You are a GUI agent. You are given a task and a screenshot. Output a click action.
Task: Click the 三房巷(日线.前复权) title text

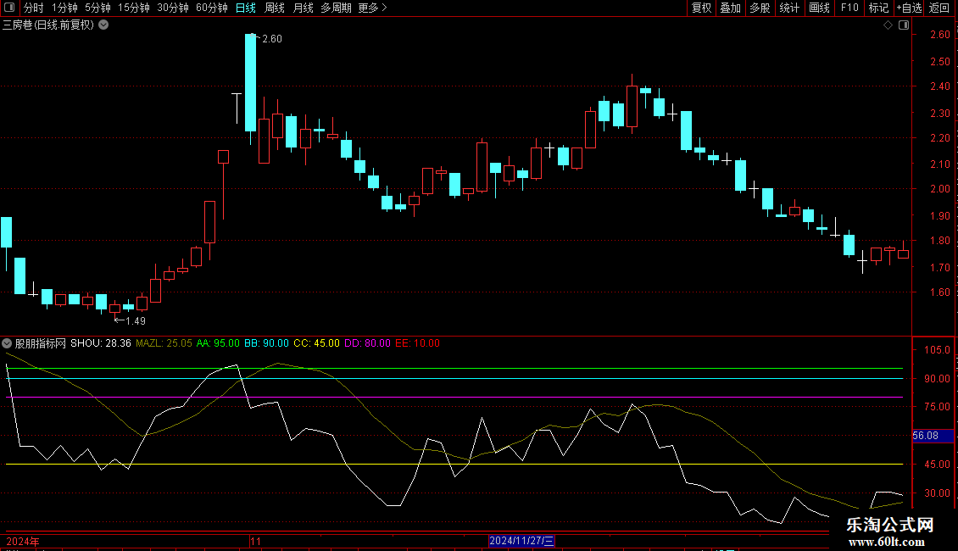pyautogui.click(x=48, y=25)
